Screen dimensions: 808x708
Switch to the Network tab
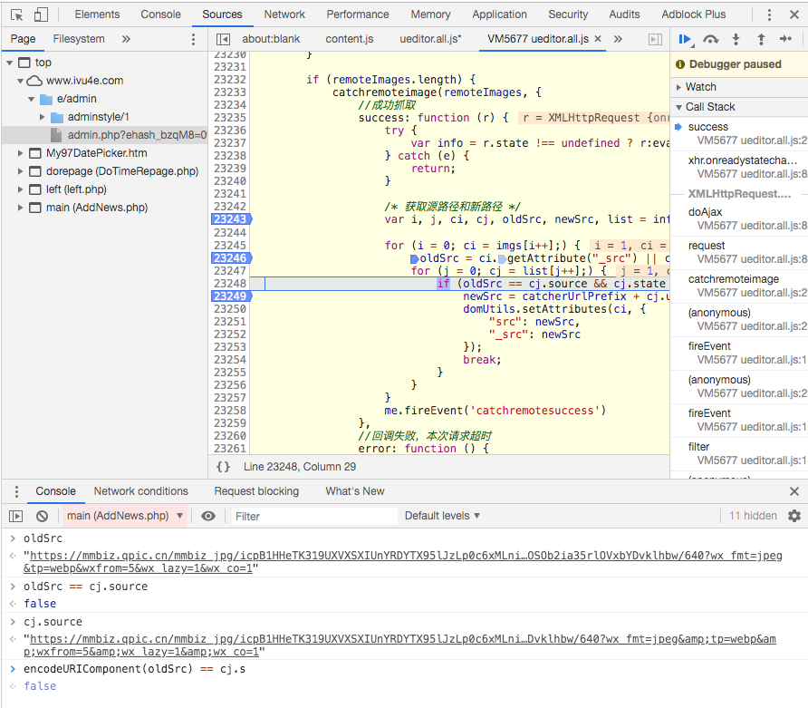click(284, 15)
